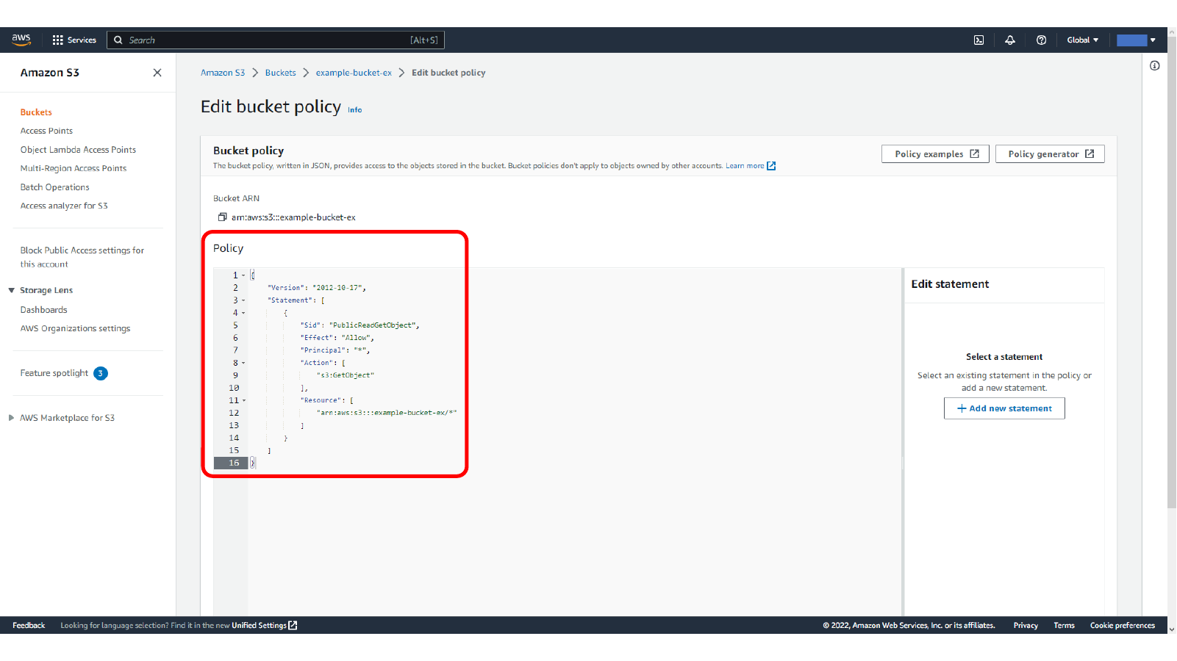Screen dimensions: 1177x661
Task: Open Policy generator button
Action: tap(1050, 154)
